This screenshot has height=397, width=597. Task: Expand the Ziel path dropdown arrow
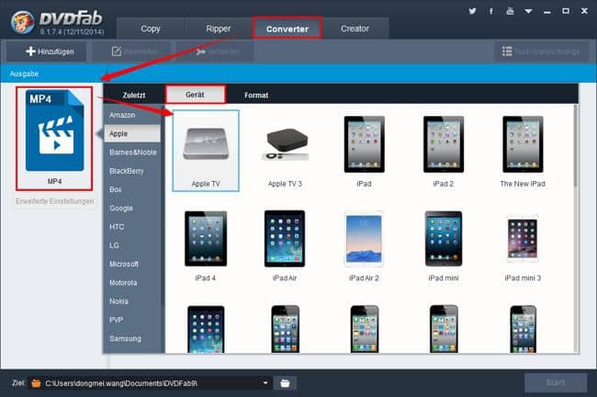click(265, 383)
